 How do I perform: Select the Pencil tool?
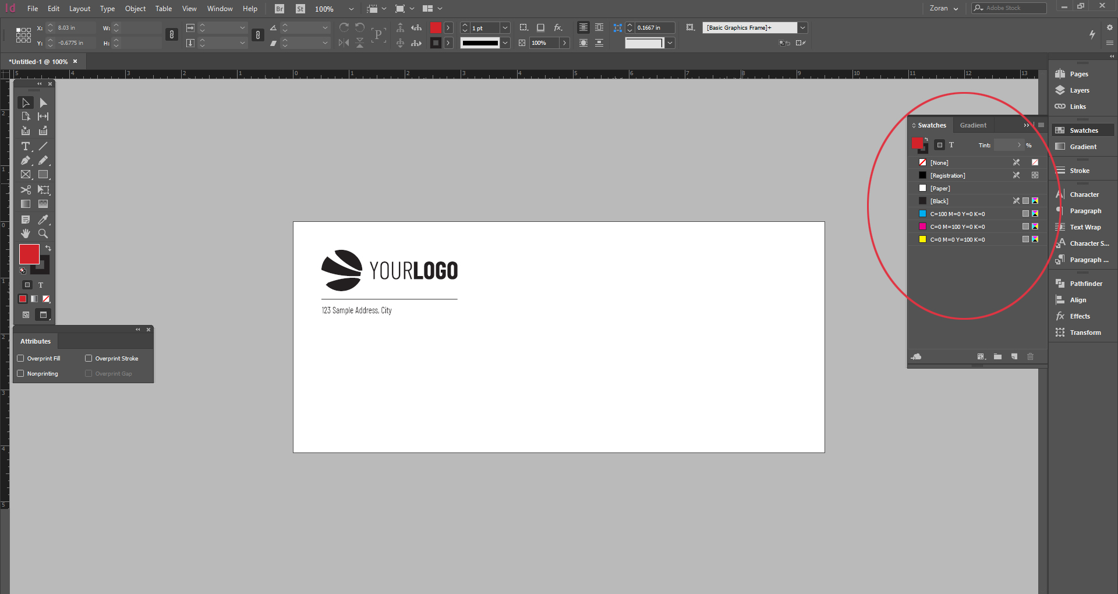click(43, 160)
